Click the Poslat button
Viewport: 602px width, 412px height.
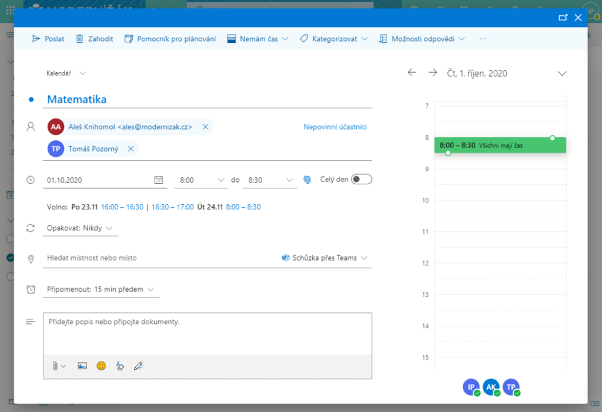tap(48, 39)
